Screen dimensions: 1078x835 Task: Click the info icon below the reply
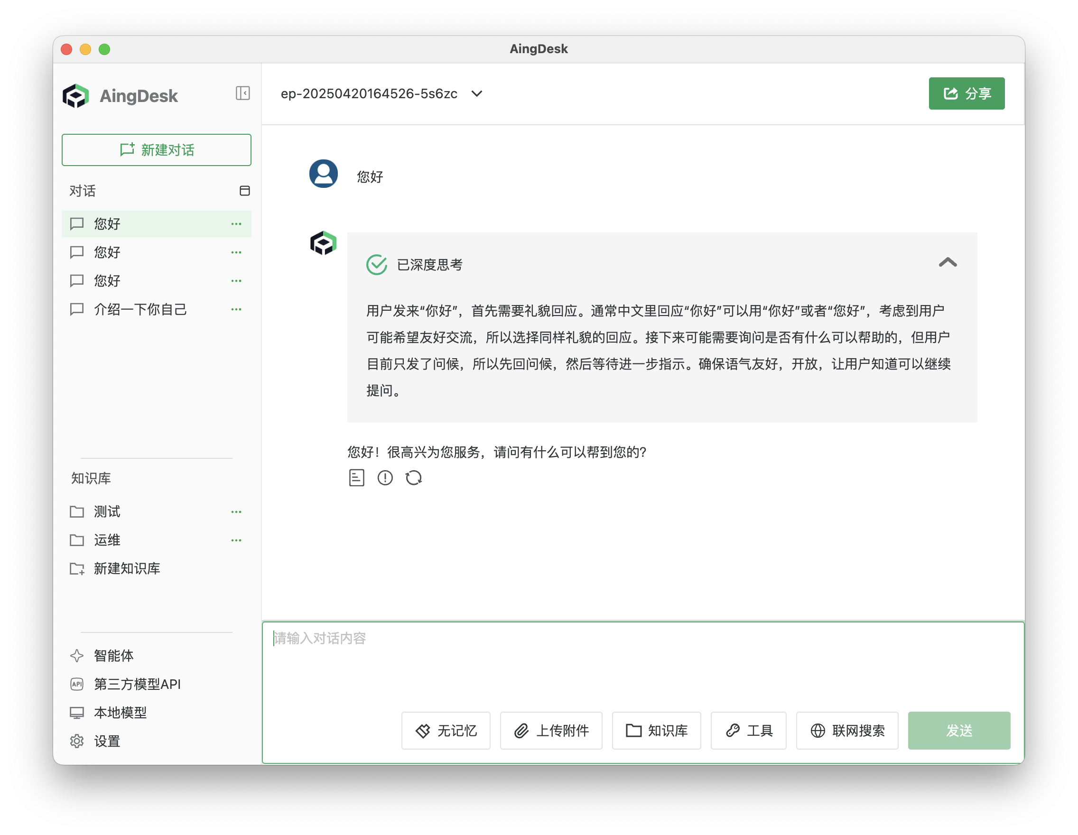[385, 478]
